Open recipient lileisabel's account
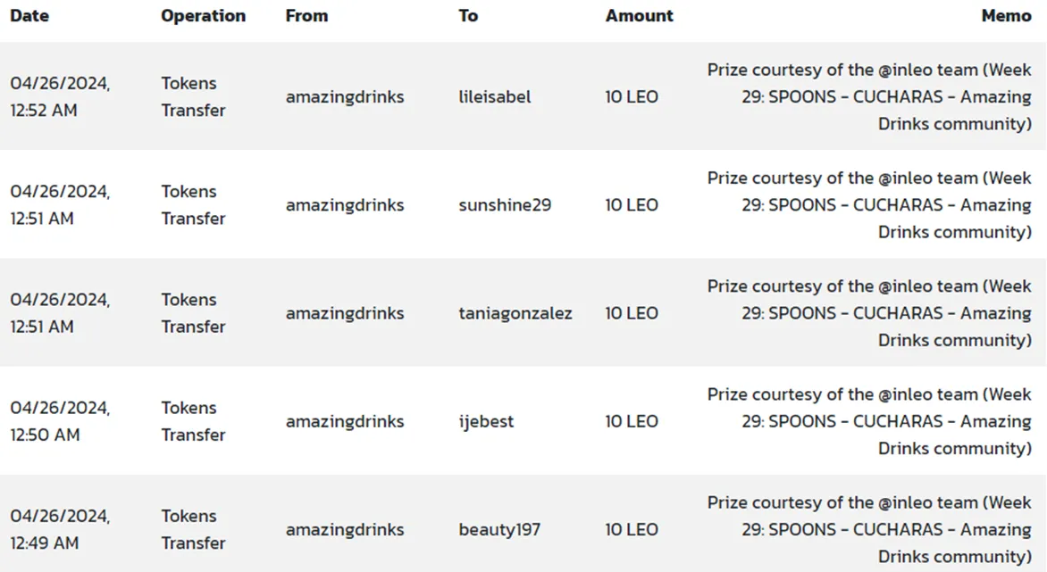The width and height of the screenshot is (1047, 572). point(495,96)
